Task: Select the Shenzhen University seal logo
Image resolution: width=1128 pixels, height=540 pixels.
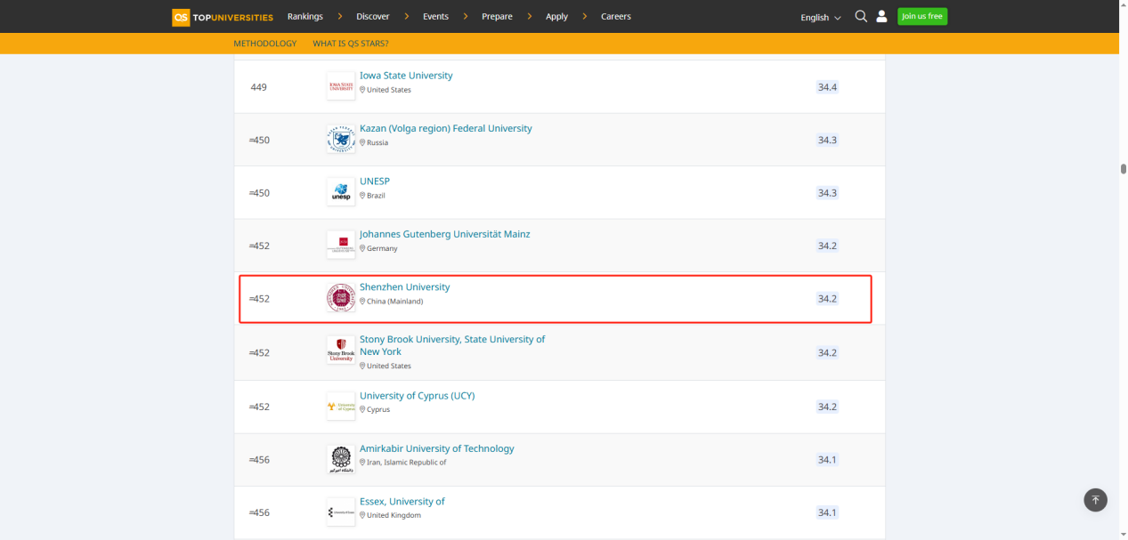Action: (341, 298)
